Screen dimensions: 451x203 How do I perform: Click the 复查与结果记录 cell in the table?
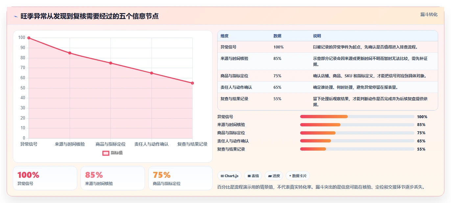234,99
